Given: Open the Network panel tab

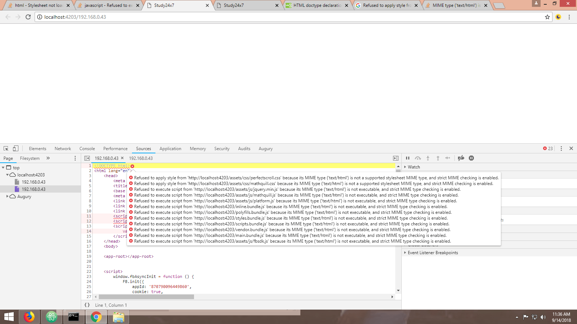Looking at the screenshot, I should [63, 149].
